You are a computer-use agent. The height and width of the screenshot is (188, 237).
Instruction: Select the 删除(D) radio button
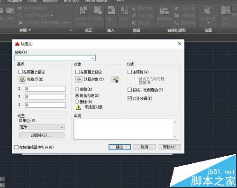[x=77, y=102]
